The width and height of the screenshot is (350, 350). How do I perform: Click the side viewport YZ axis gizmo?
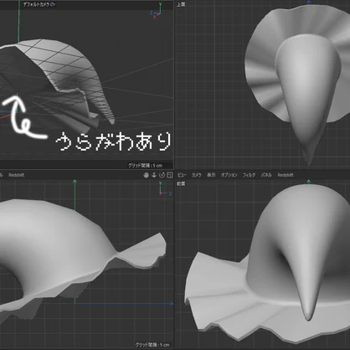tap(165, 189)
